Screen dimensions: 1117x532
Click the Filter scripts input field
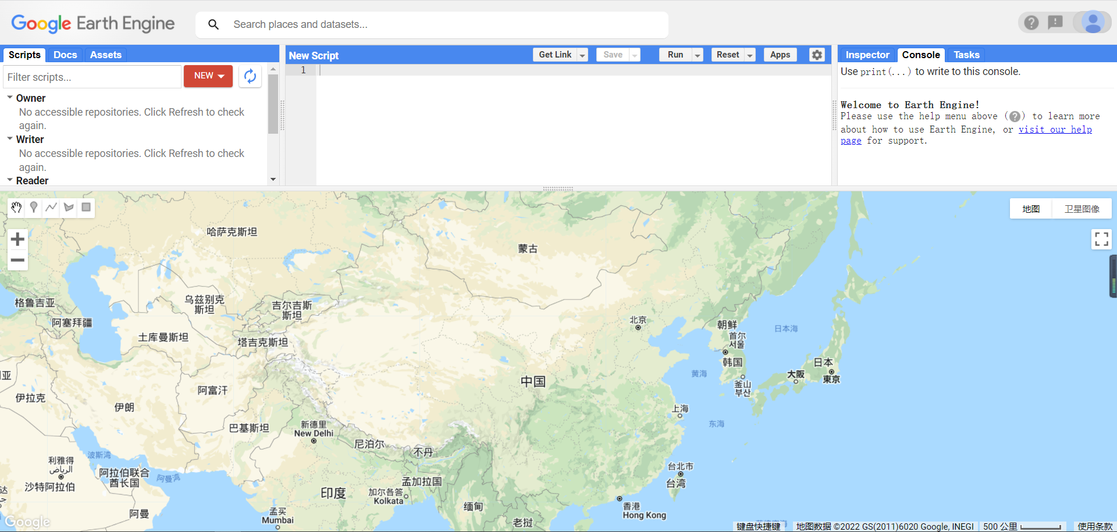point(92,76)
